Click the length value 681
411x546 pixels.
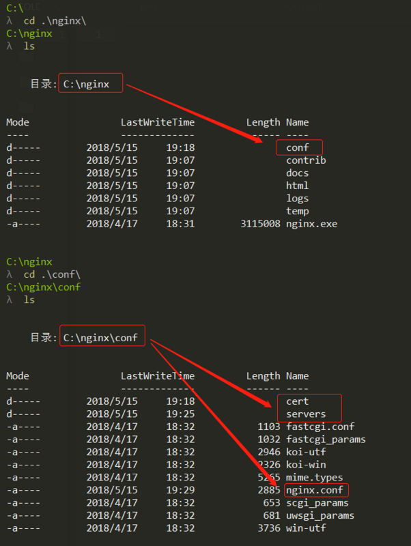(x=272, y=515)
